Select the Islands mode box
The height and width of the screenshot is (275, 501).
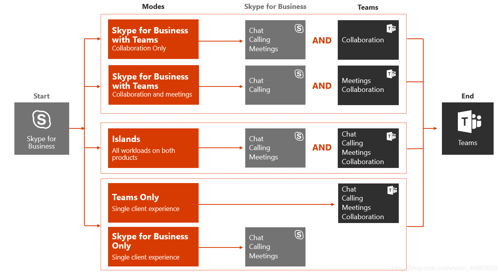coord(153,148)
